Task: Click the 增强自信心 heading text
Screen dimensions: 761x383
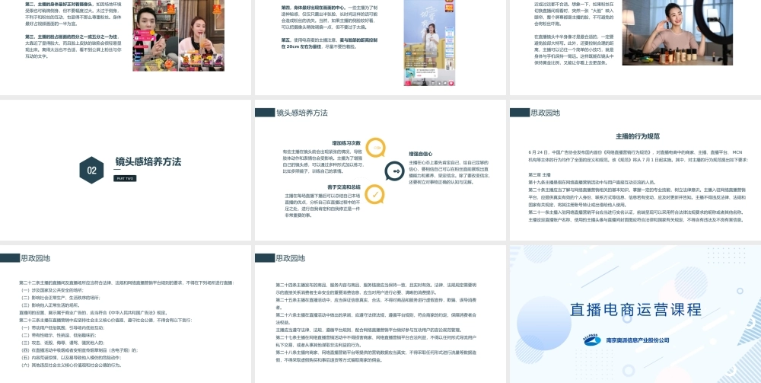Action: coord(423,153)
